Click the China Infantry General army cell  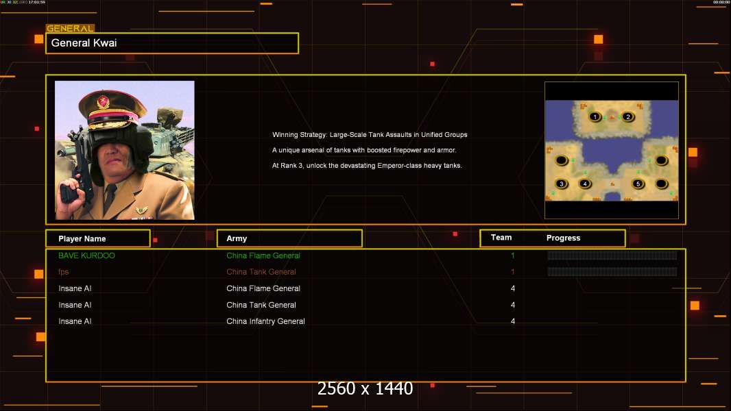(265, 321)
